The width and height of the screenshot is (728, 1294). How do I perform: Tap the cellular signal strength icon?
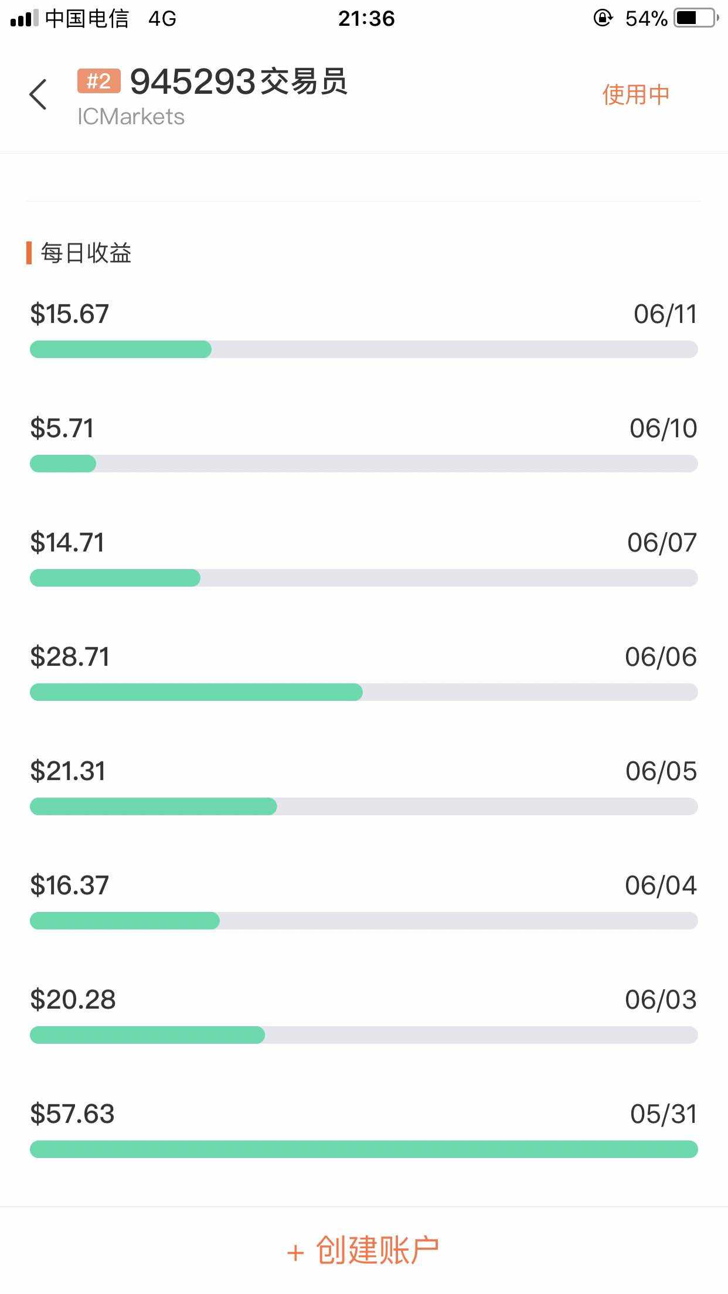24,18
